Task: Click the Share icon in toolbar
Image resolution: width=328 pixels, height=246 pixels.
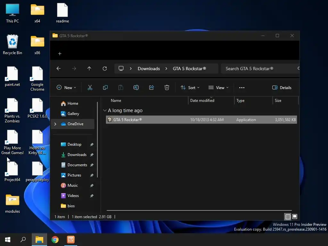Action: pos(152,87)
